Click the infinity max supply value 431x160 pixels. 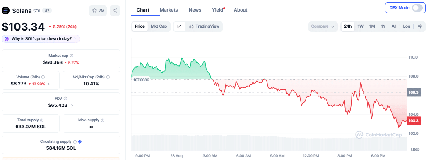[x=91, y=127]
